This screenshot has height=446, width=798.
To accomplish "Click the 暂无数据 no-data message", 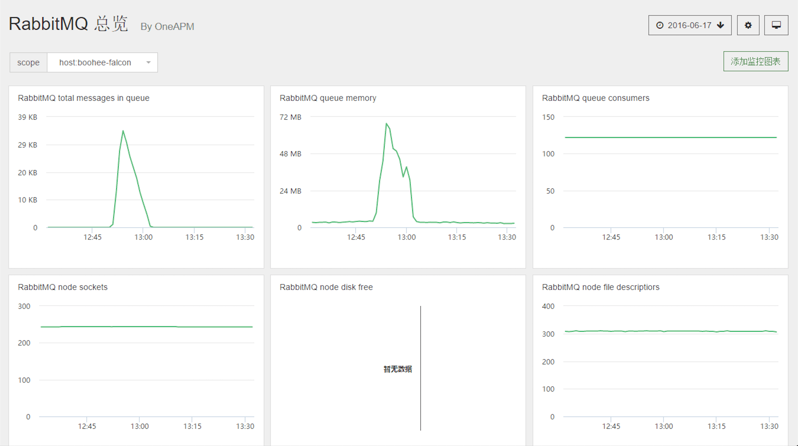I will (398, 369).
